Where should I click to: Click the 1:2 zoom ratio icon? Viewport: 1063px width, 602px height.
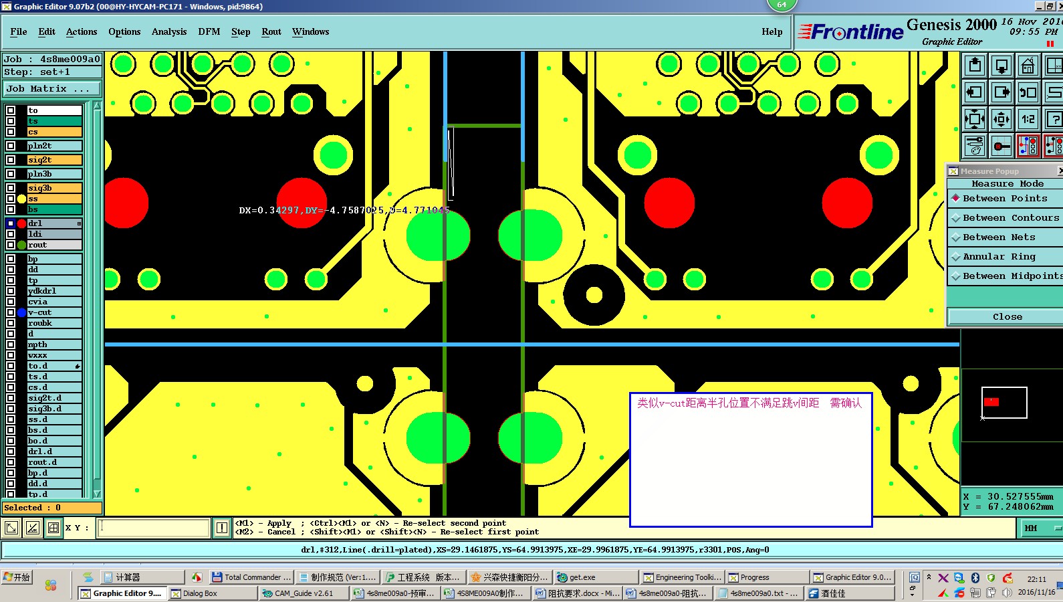(1028, 119)
